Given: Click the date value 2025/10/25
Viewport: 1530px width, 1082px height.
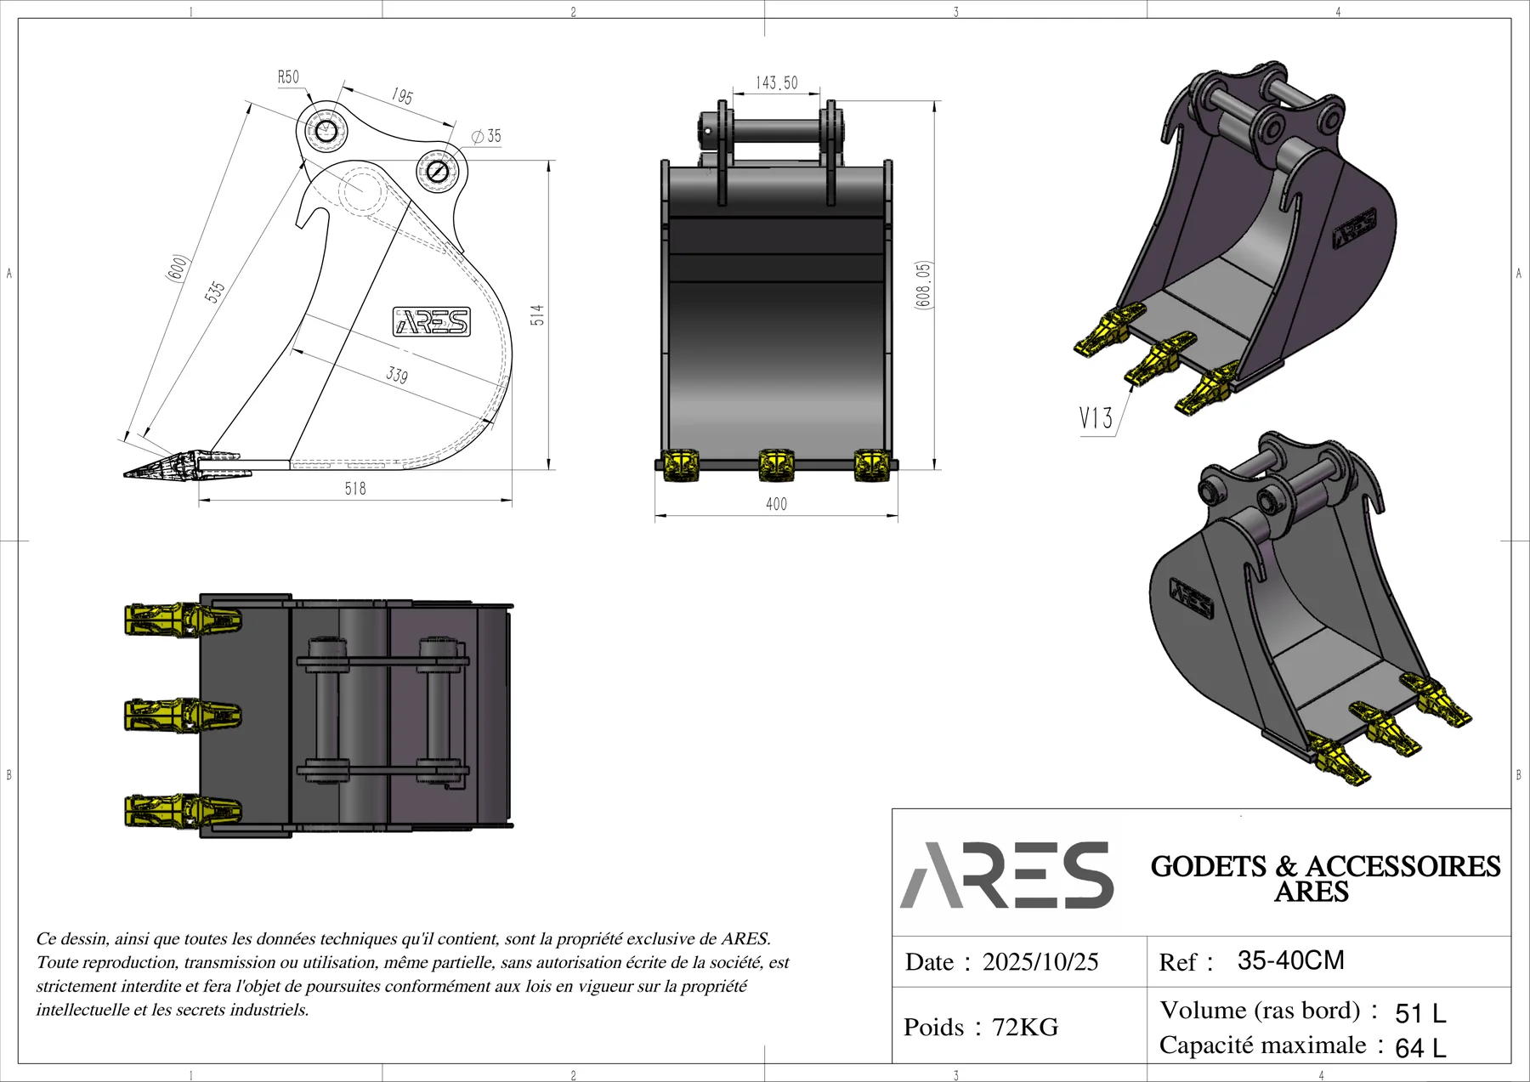Looking at the screenshot, I should coord(1040,962).
